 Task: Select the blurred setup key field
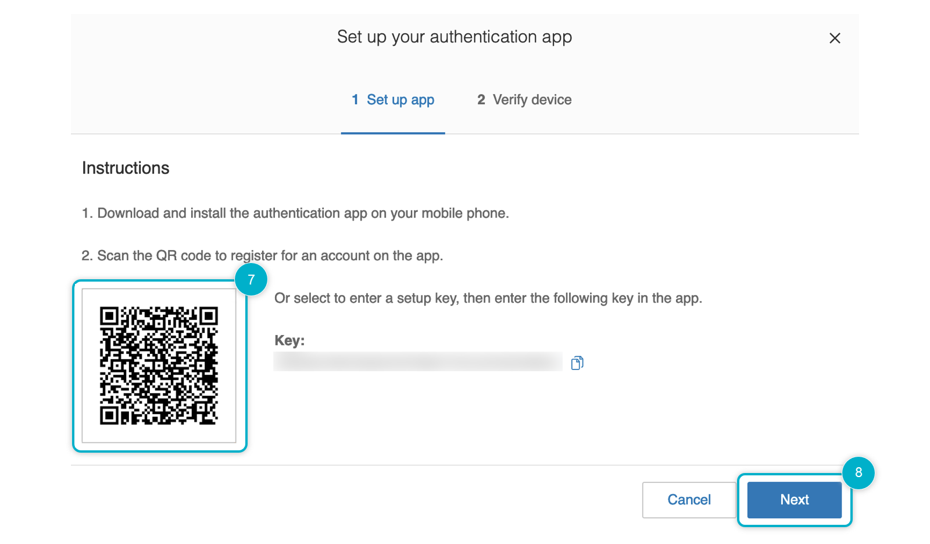tap(417, 361)
